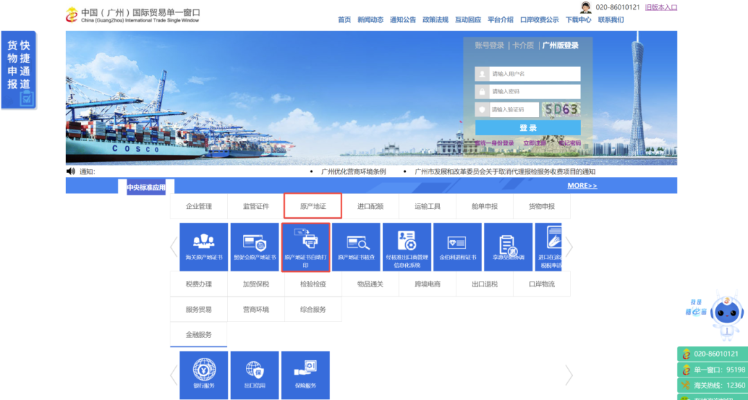Click the 020-86010121 green hotline badge

click(712, 354)
